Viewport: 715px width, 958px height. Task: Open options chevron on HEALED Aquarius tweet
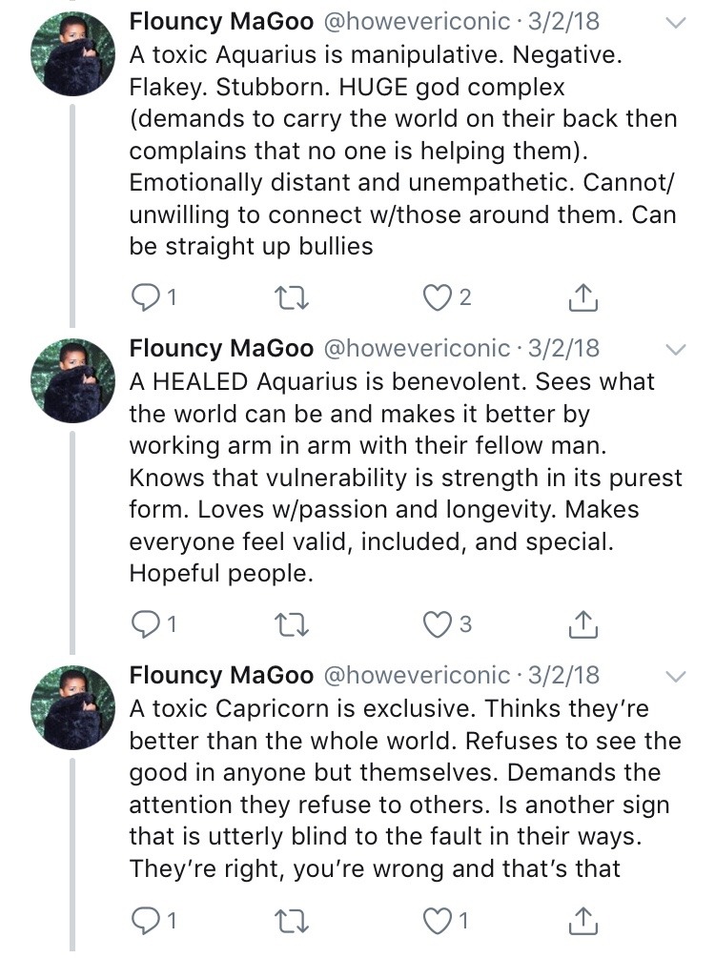coord(675,348)
